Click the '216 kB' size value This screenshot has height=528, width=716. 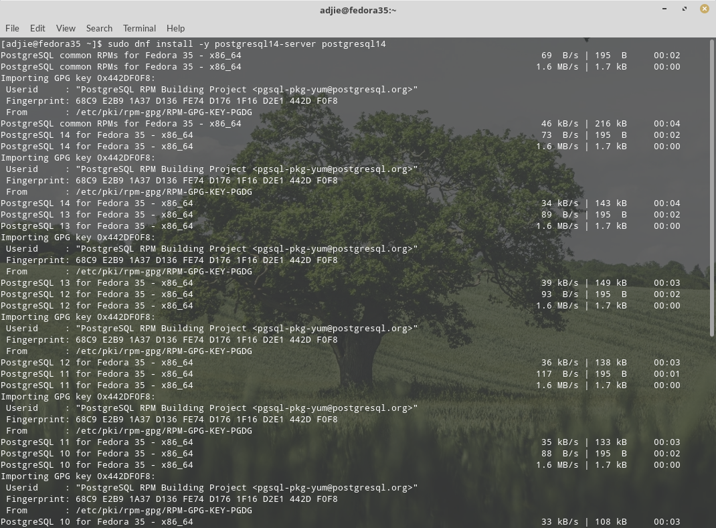(x=611, y=124)
